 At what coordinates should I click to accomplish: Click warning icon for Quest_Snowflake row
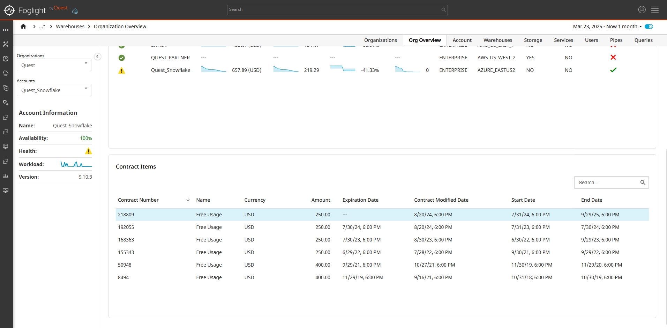122,70
